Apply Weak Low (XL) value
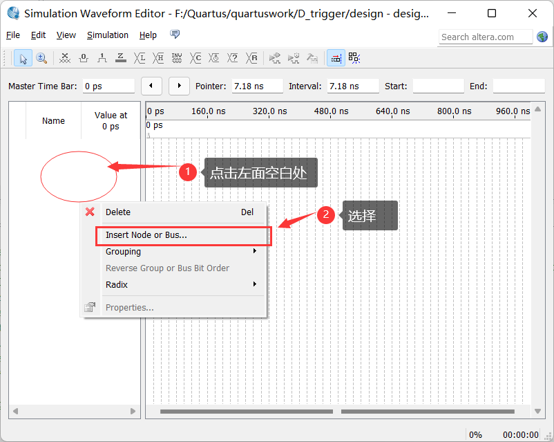 tap(140, 58)
